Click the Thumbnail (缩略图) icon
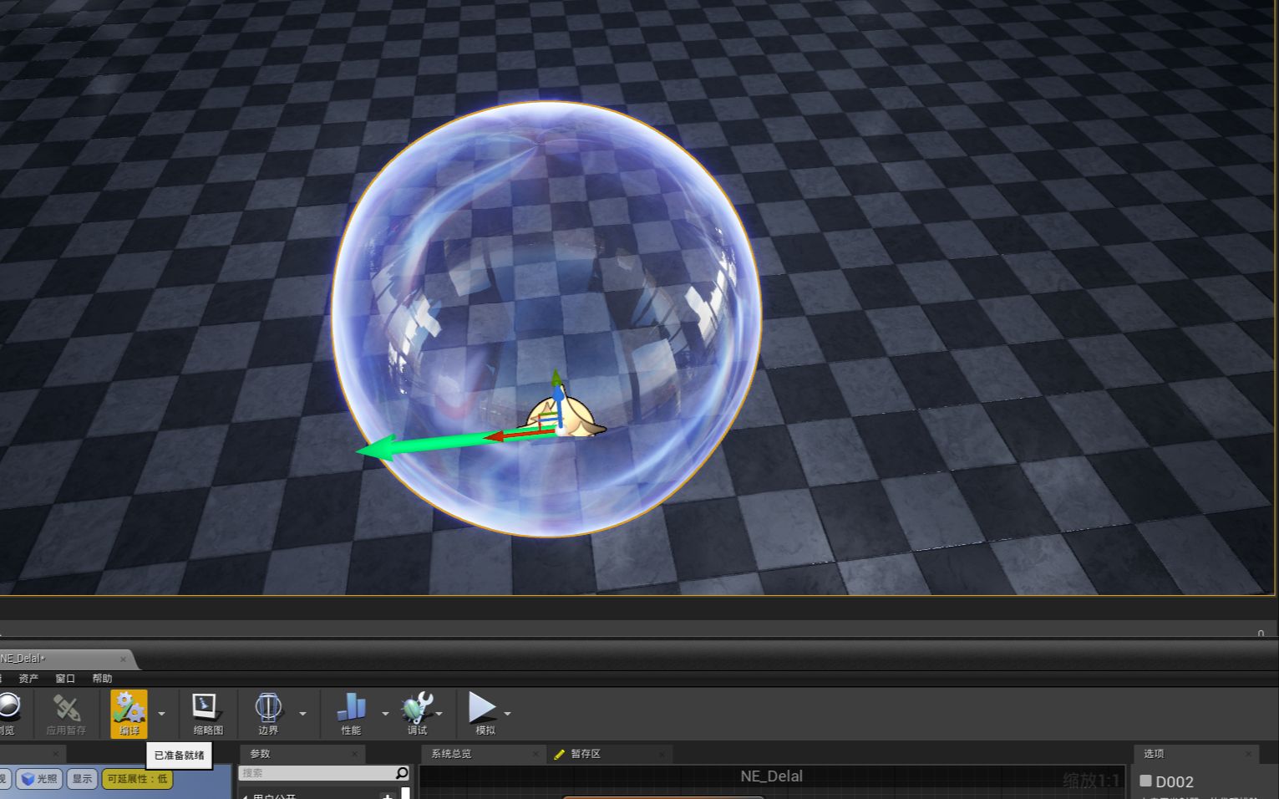The image size is (1279, 799). click(206, 707)
